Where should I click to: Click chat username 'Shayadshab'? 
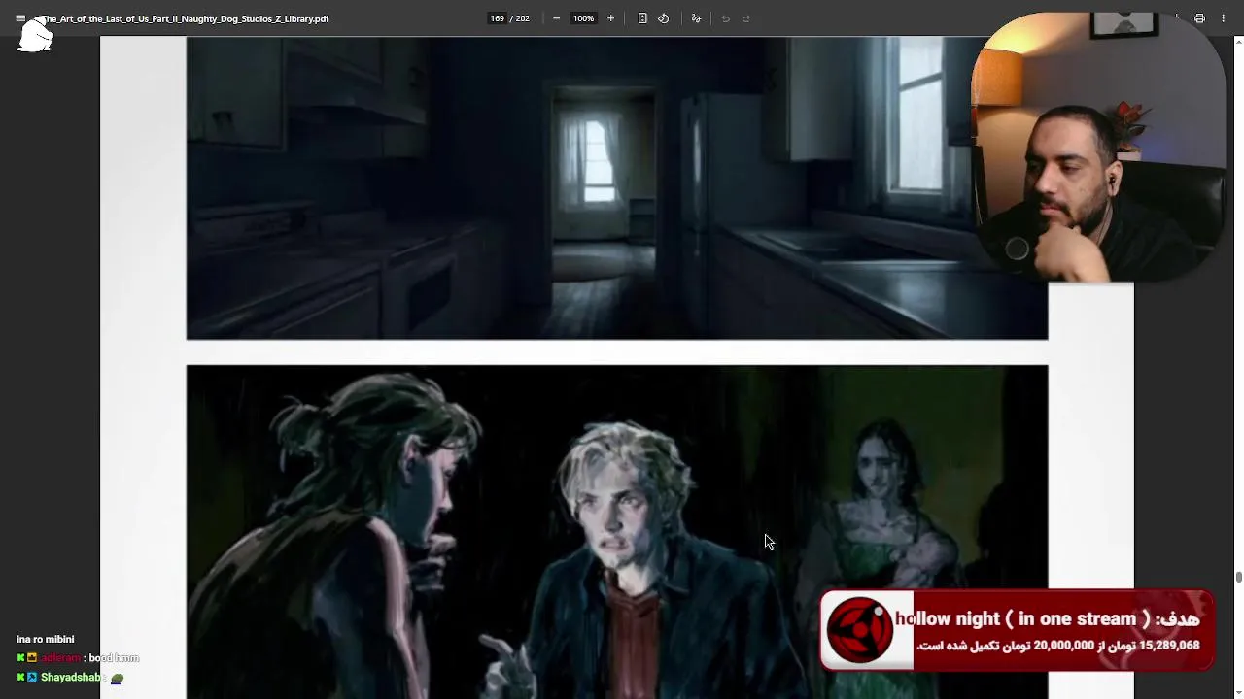click(72, 678)
